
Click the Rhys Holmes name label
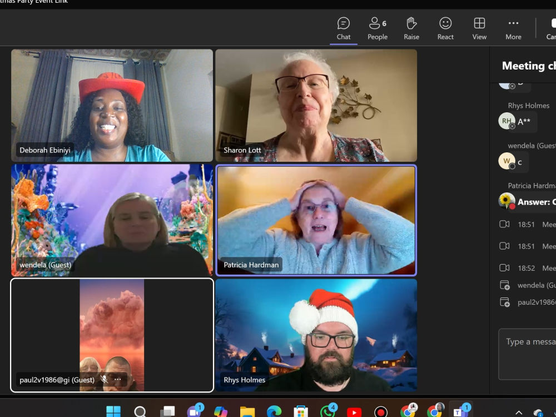click(x=244, y=380)
